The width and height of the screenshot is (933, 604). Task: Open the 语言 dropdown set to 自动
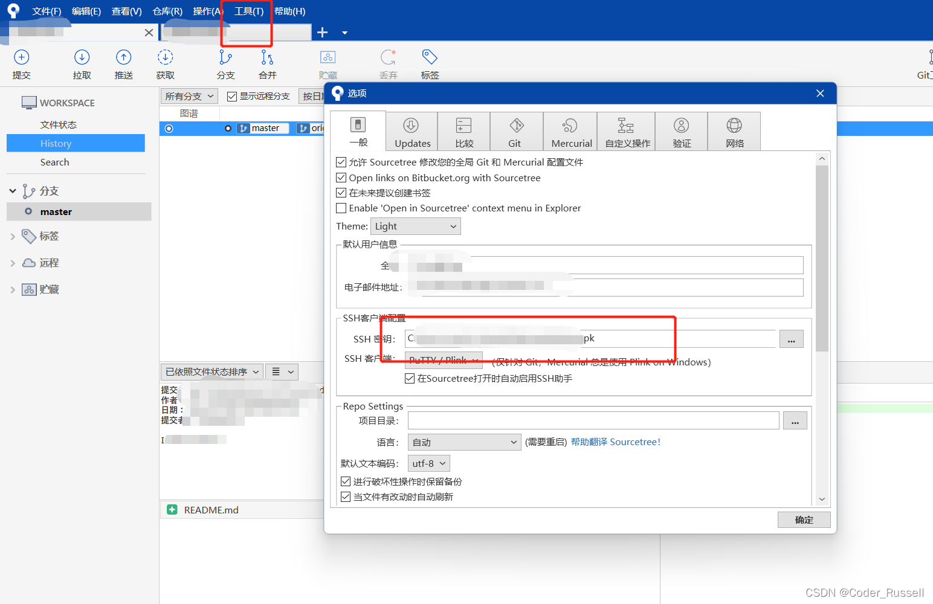464,442
